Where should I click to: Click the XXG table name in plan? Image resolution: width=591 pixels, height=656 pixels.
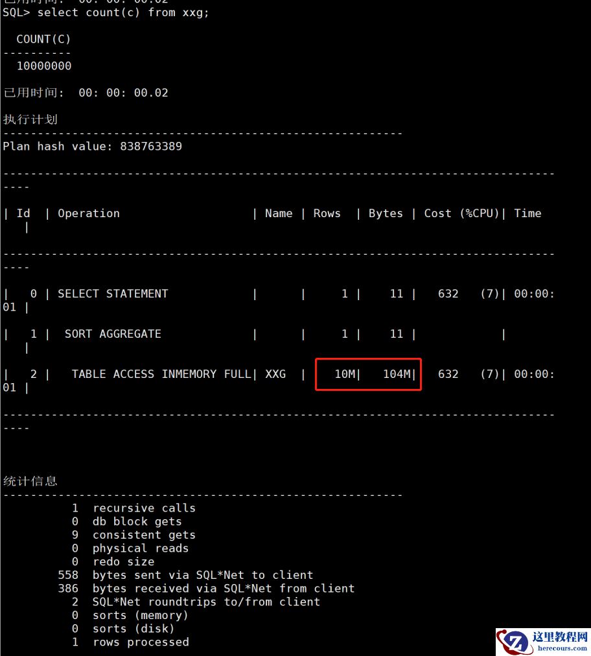click(275, 374)
